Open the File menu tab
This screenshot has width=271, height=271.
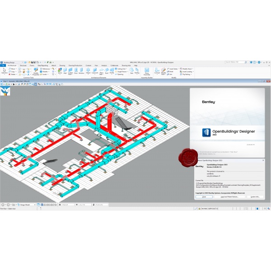[x=3, y=65]
